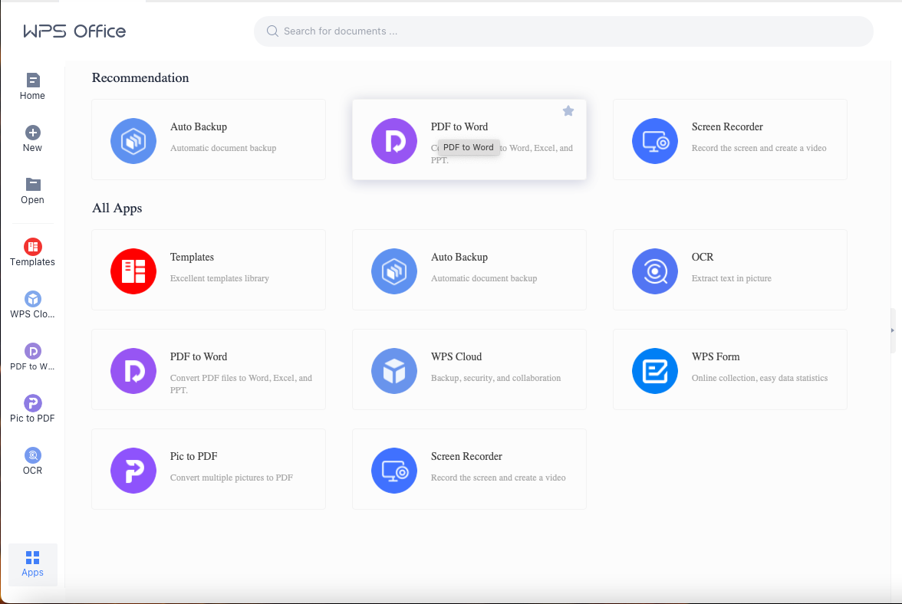Viewport: 902px width, 604px height.
Task: Click the Recommendation section heading
Action: [140, 77]
